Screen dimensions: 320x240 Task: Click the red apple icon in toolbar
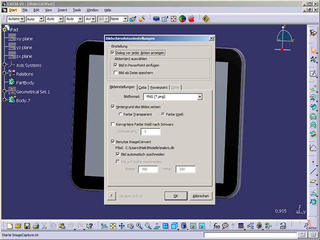click(x=192, y=19)
